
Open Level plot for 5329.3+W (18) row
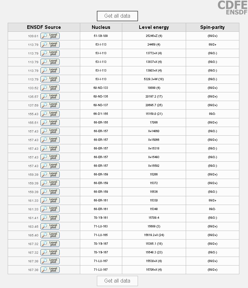pos(50,79)
